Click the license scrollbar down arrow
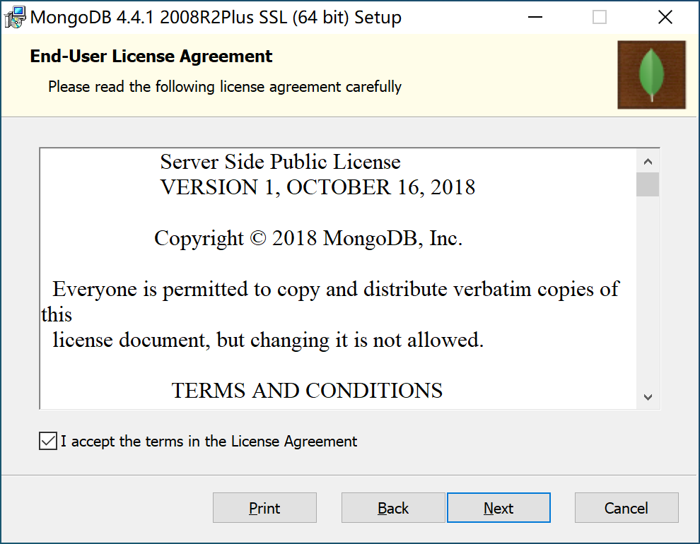Screen dimensions: 700x544 [x=648, y=397]
